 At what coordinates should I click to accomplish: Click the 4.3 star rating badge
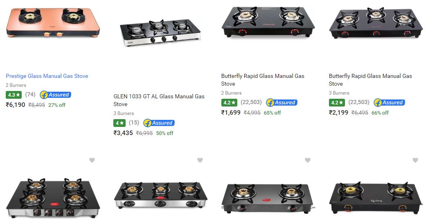[x=14, y=95]
